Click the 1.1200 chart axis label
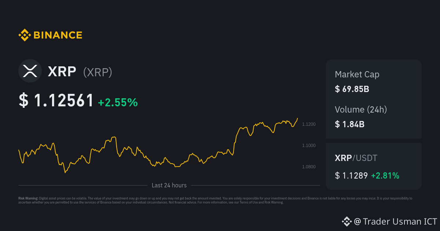The width and height of the screenshot is (440, 231). pos(309,124)
